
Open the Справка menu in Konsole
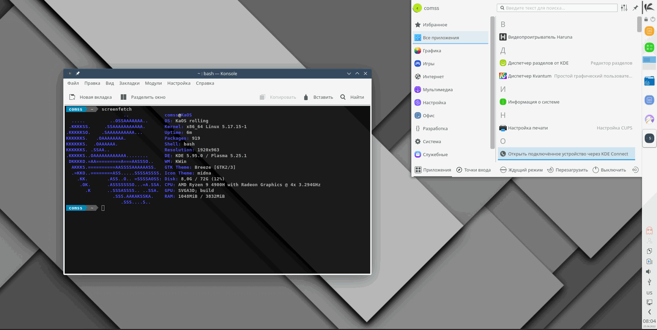click(x=205, y=83)
